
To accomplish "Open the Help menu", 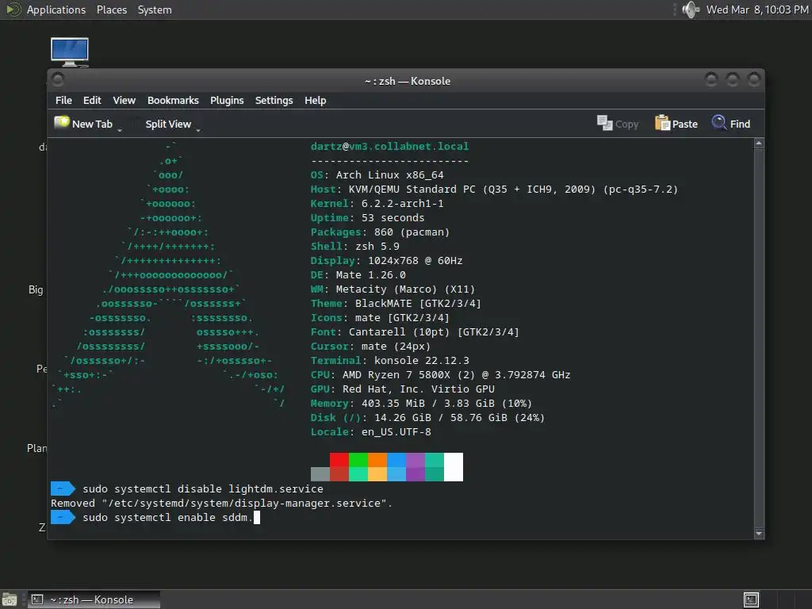I will (316, 101).
